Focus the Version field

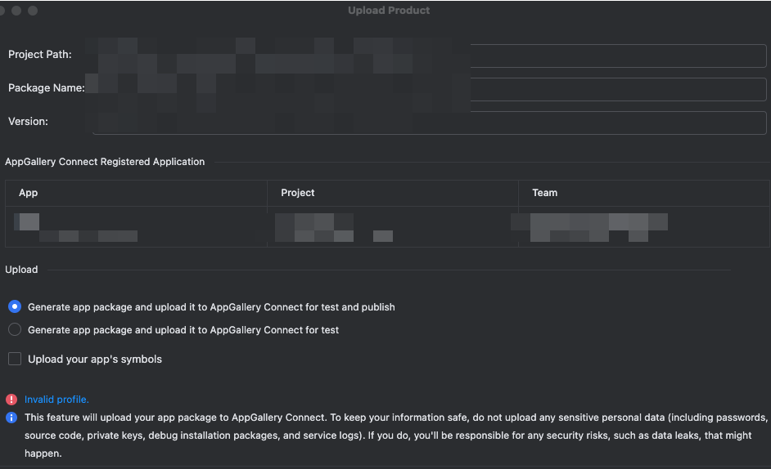[x=429, y=123]
